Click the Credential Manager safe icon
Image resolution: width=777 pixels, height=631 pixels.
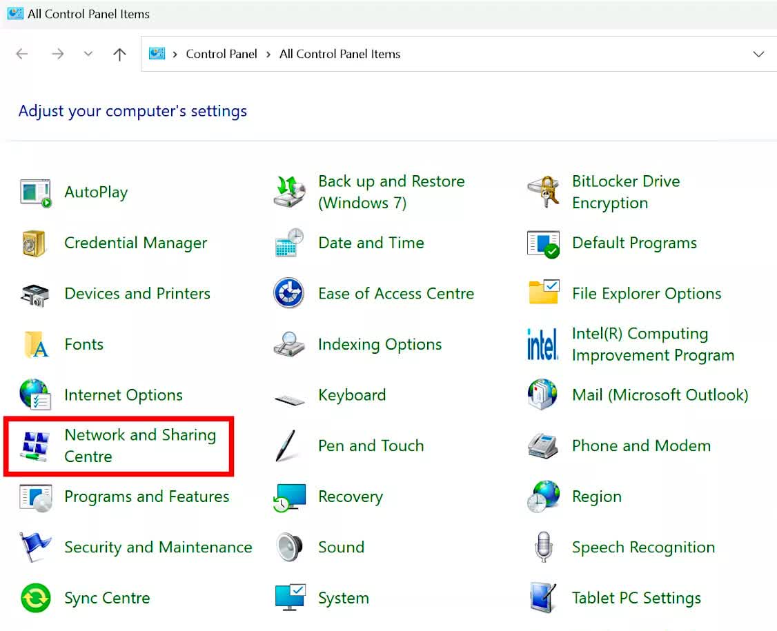[x=34, y=243]
